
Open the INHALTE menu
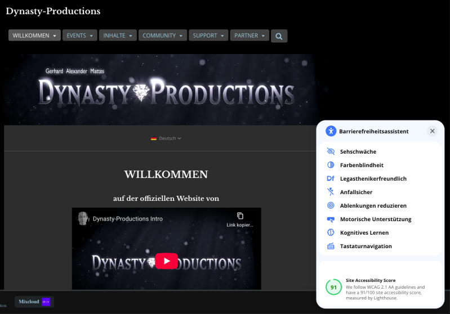[x=118, y=35]
